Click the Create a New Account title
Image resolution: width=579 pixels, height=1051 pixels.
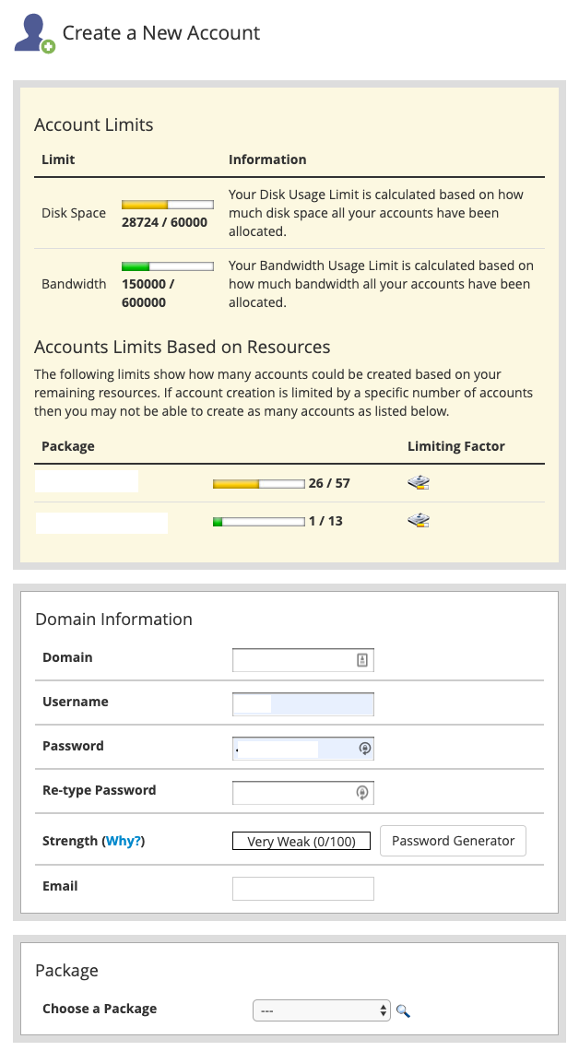tap(160, 33)
